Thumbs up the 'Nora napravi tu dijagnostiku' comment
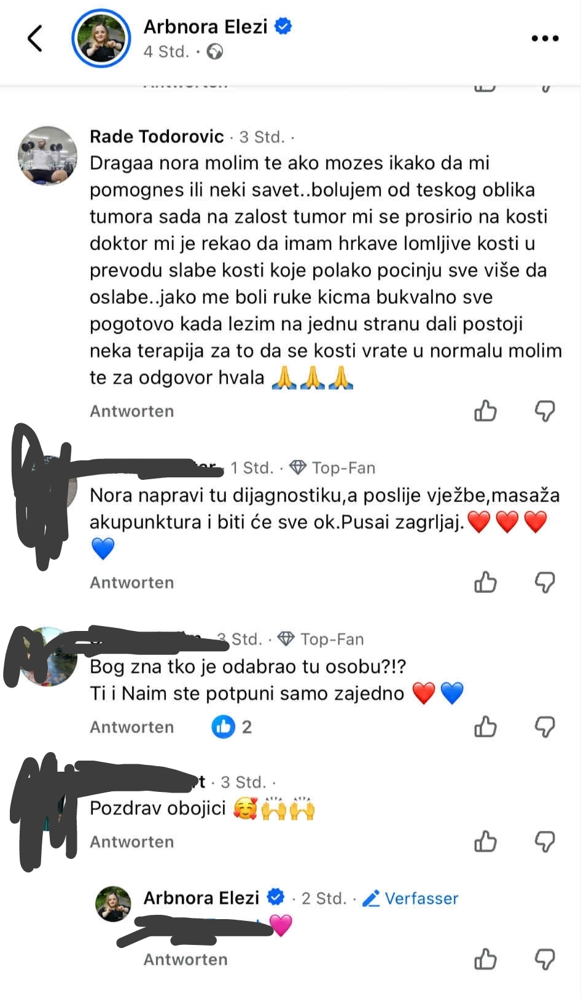 coord(485,581)
